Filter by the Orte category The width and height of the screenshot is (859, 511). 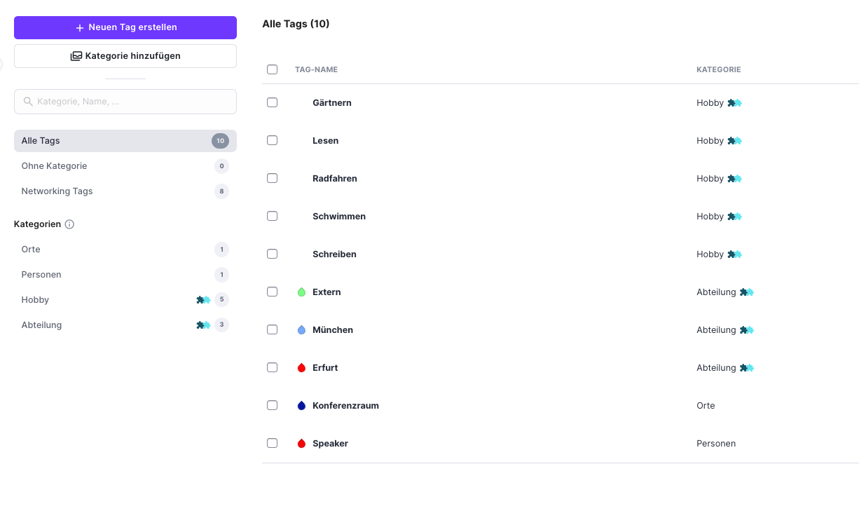125,250
